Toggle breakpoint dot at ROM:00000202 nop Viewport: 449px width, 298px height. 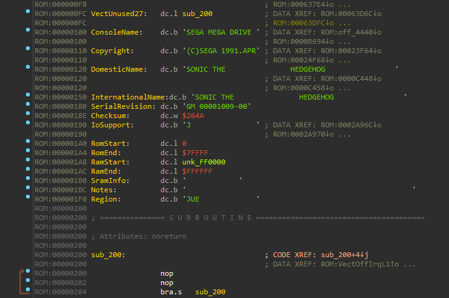click(x=28, y=280)
